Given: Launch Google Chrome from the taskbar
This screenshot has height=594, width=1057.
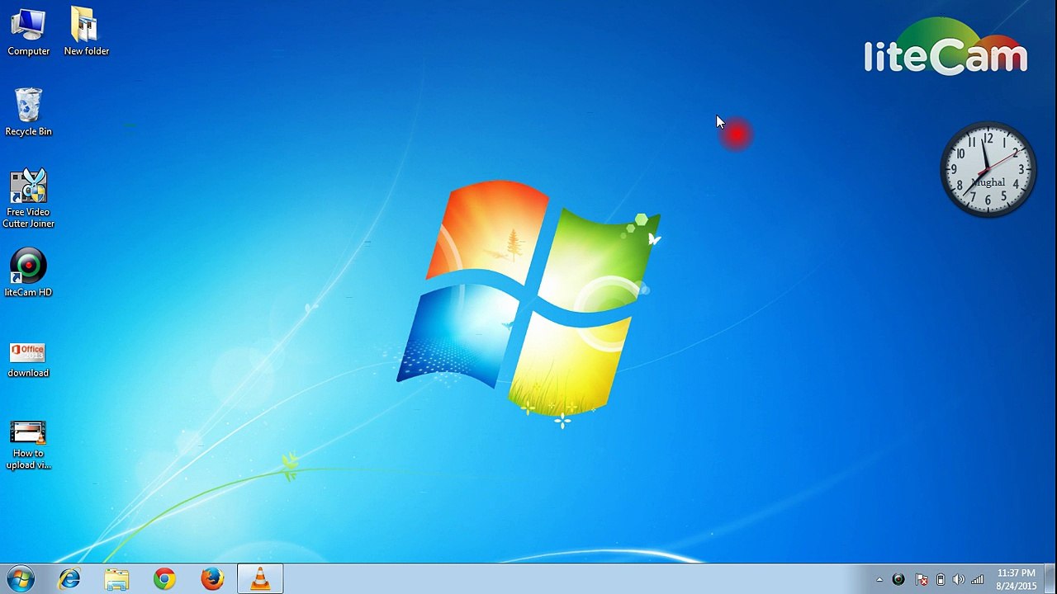Looking at the screenshot, I should pos(164,579).
